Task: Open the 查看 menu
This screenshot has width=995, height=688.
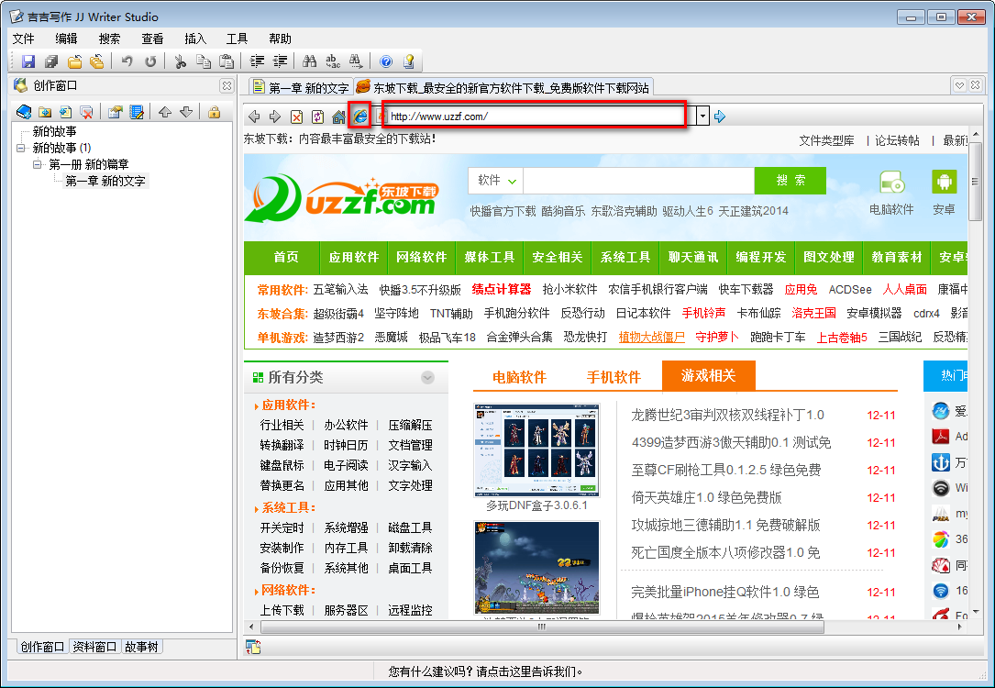Action: pyautogui.click(x=152, y=39)
